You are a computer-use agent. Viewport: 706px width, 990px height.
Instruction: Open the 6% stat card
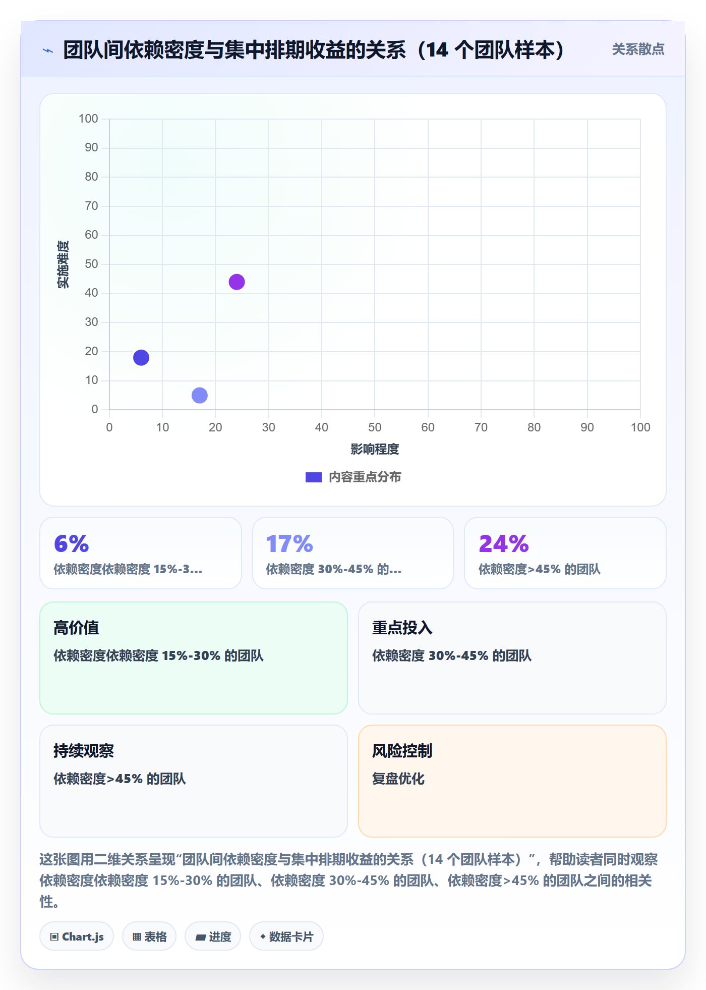tap(141, 553)
